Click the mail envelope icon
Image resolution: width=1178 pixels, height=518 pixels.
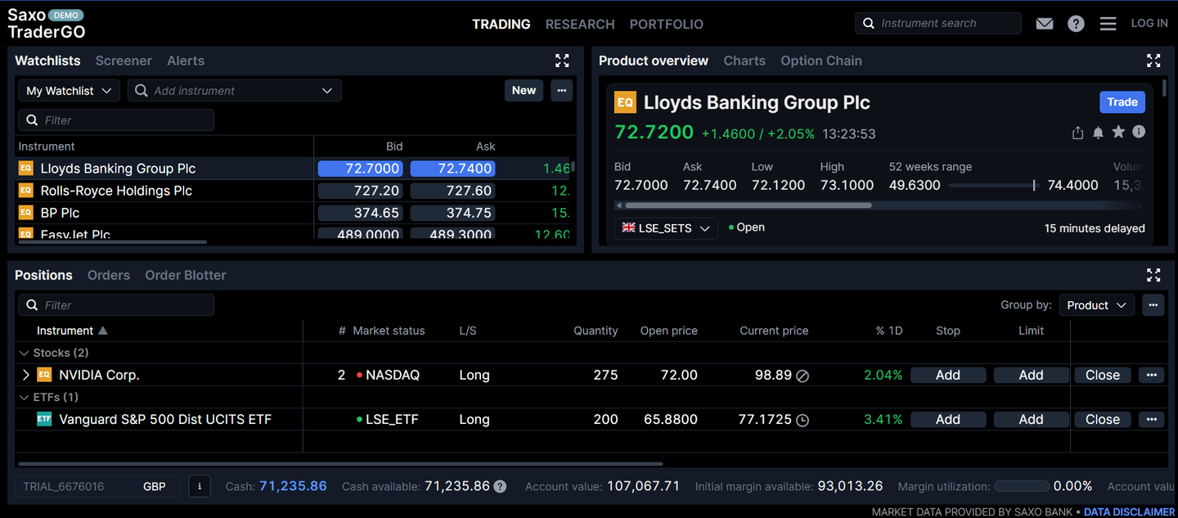click(1045, 23)
